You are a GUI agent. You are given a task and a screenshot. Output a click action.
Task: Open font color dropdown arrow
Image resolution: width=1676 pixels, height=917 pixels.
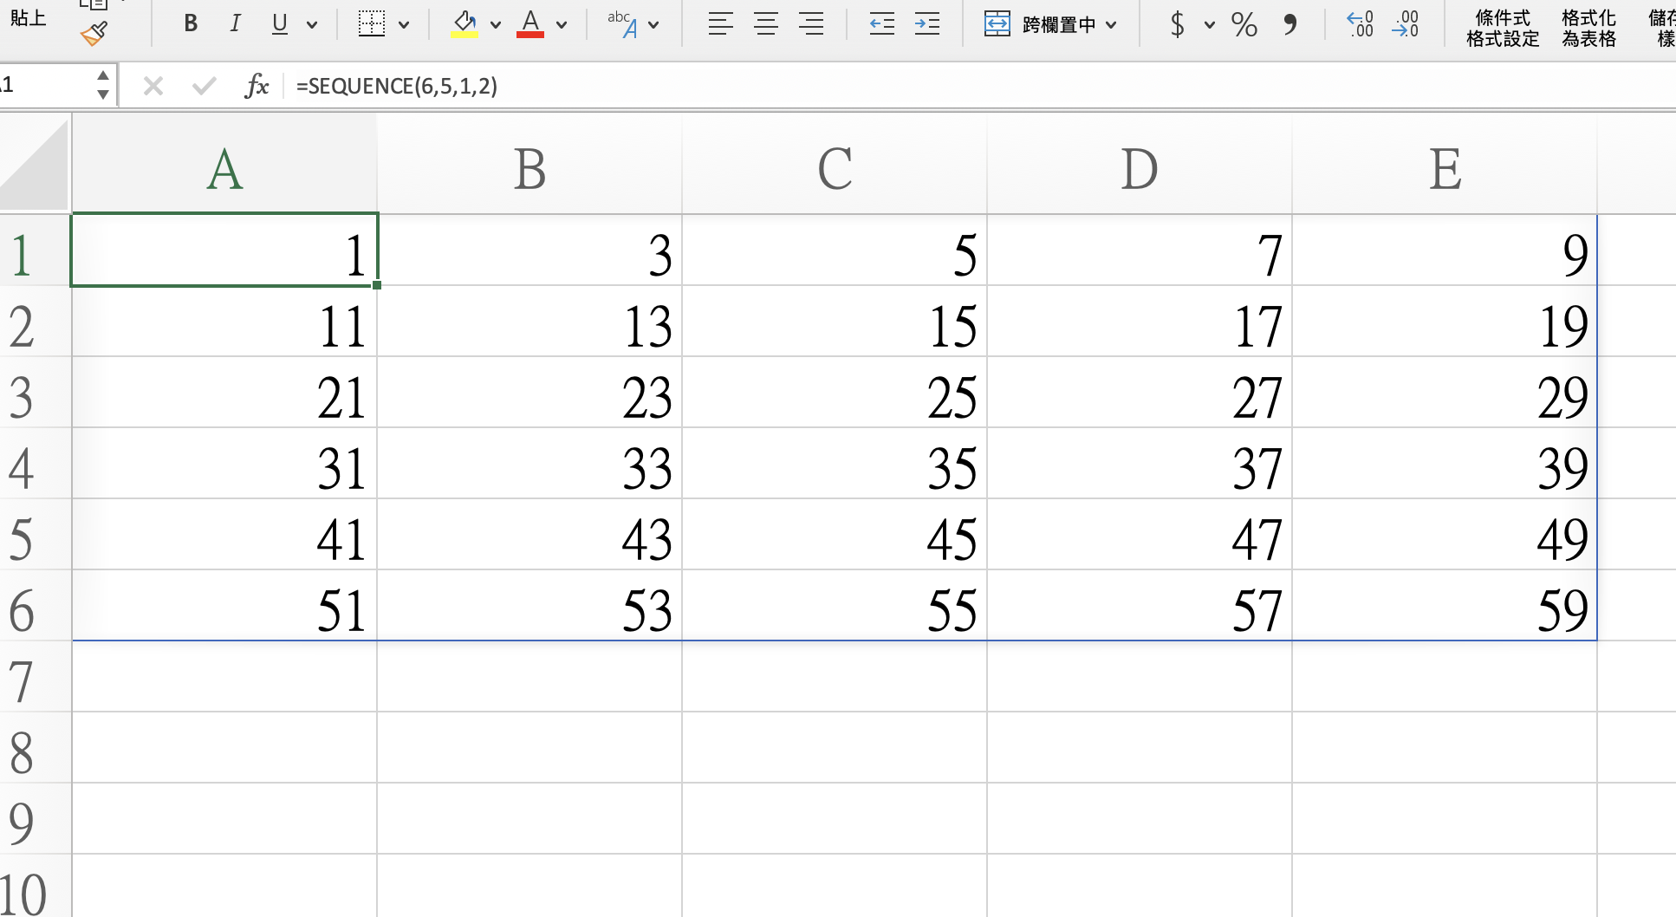[562, 25]
